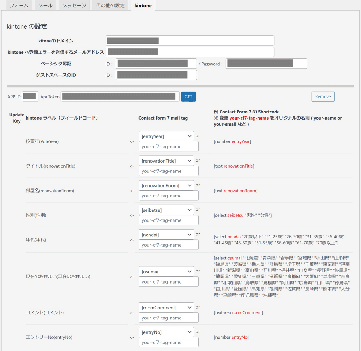
Task: Switch to その他の設定 tab
Action: coord(110,5)
